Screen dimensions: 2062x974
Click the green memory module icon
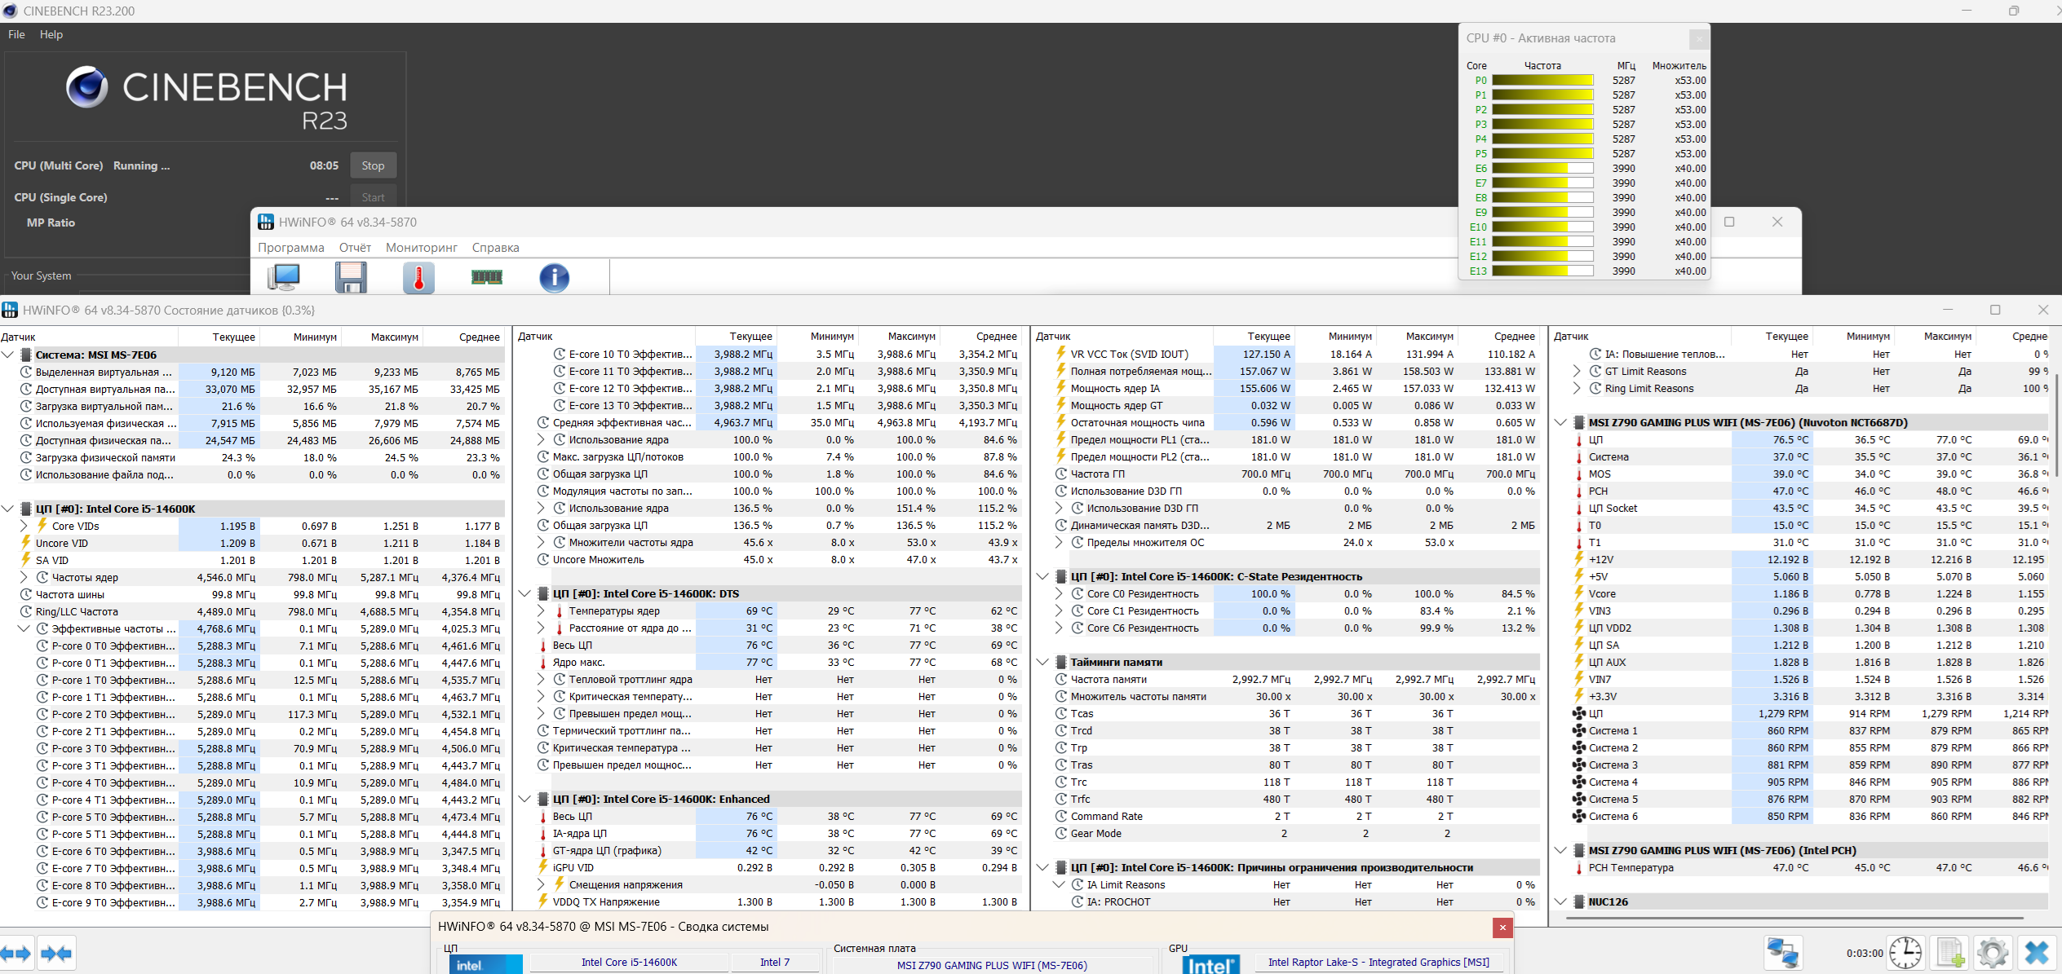[487, 278]
